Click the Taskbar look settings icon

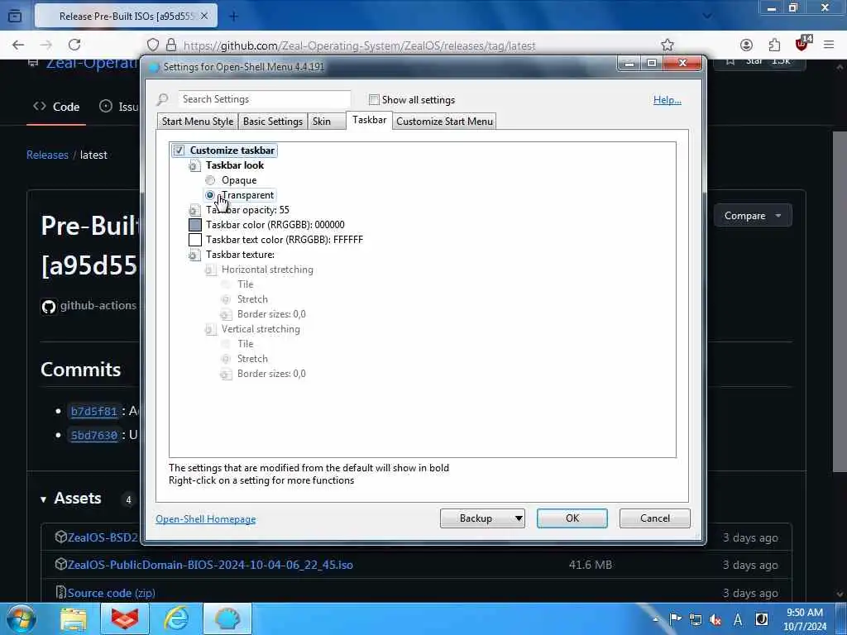point(194,165)
